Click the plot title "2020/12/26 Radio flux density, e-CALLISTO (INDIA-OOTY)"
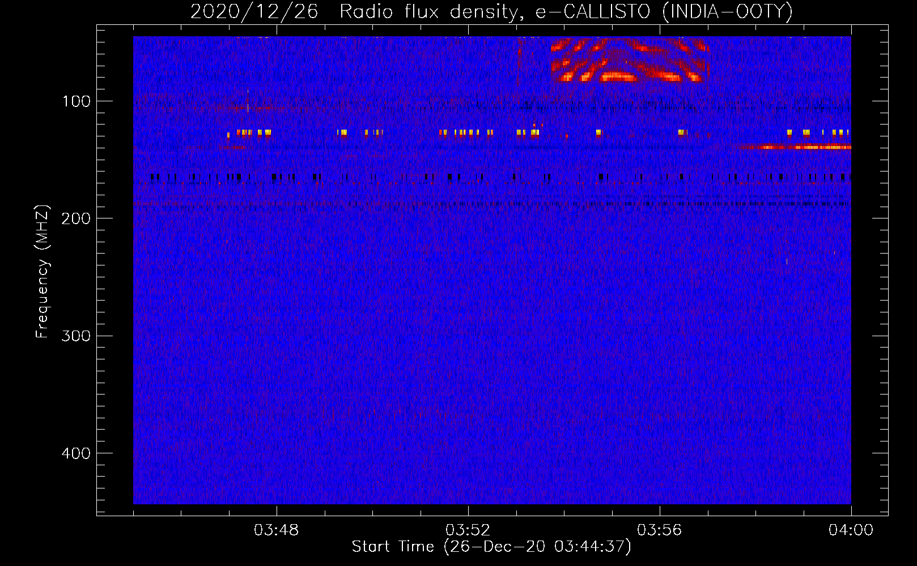The height and width of the screenshot is (566, 917). pos(491,11)
